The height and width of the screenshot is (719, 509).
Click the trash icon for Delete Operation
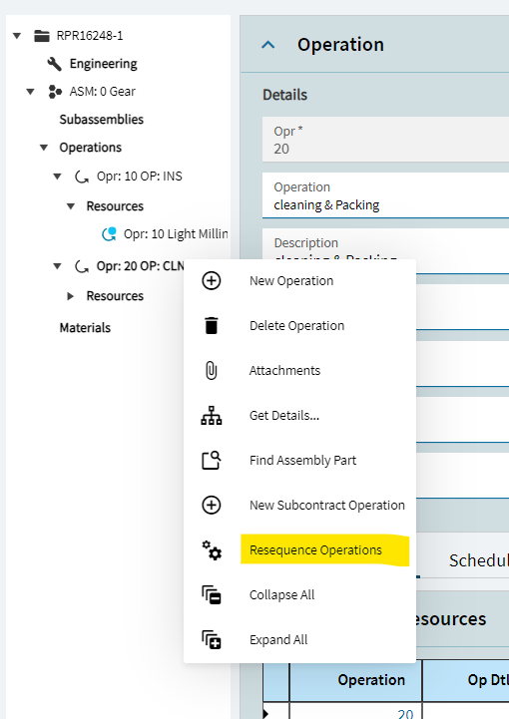coord(212,325)
